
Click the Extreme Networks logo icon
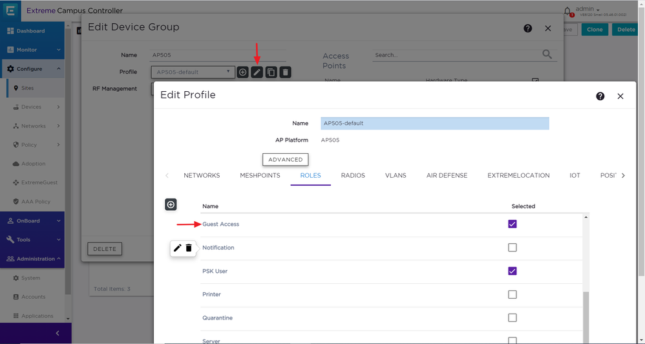pyautogui.click(x=10, y=10)
